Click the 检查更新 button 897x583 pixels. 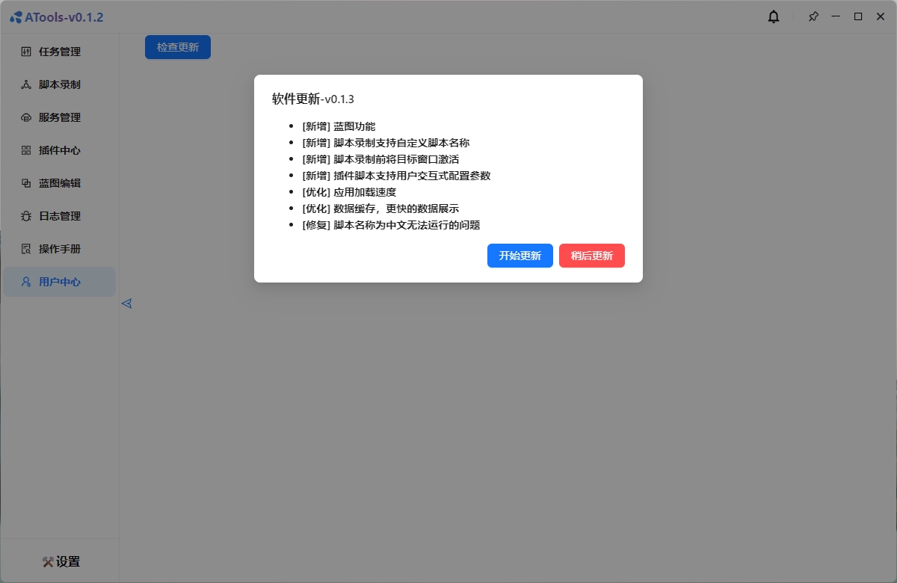pos(178,47)
